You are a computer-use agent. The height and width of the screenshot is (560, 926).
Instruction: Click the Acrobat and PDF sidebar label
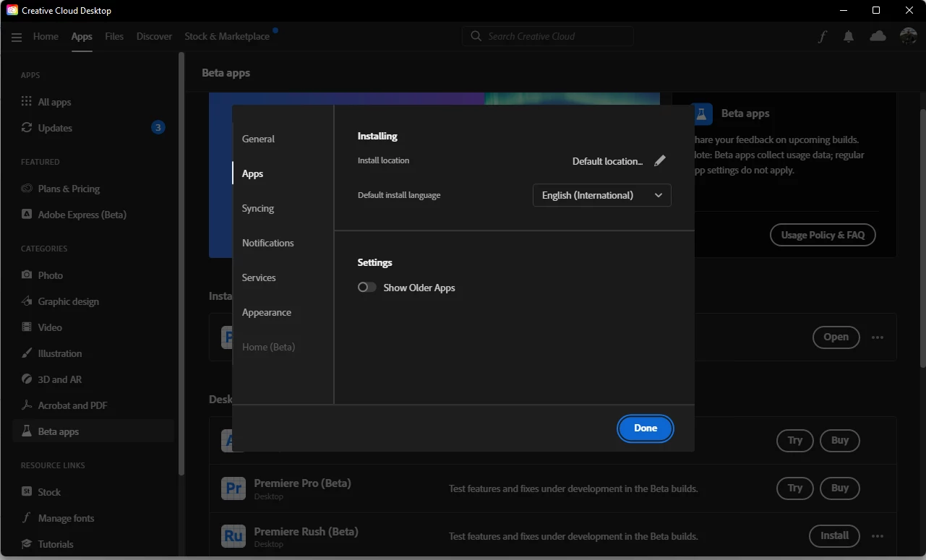click(72, 405)
